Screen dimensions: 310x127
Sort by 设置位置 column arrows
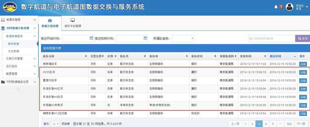point(103,56)
